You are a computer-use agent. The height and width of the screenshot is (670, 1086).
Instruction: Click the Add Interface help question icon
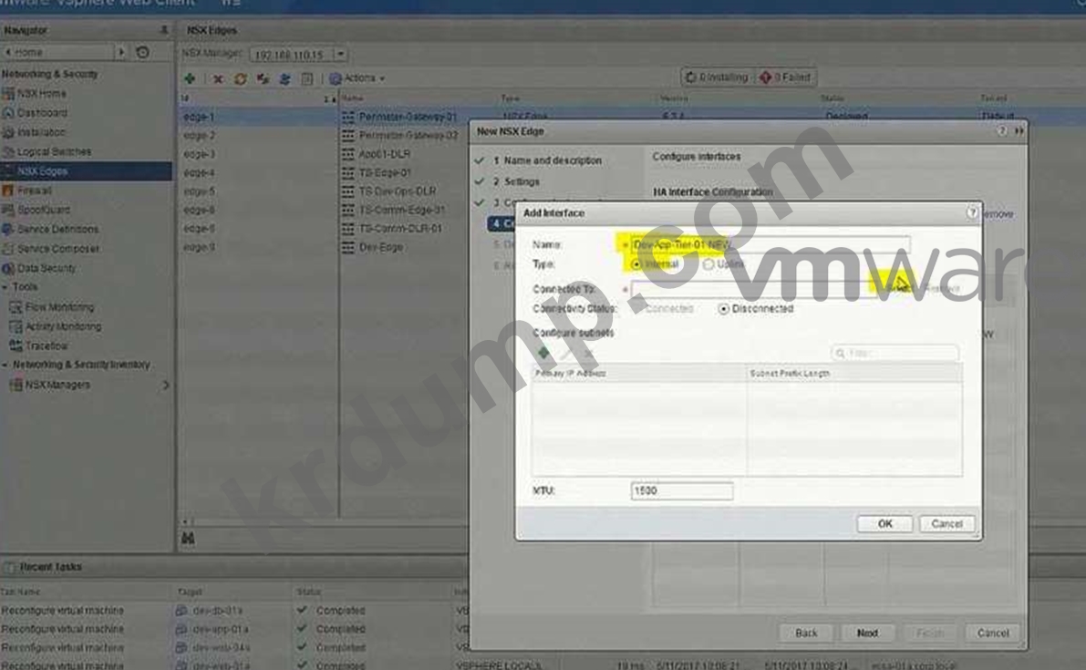(972, 212)
